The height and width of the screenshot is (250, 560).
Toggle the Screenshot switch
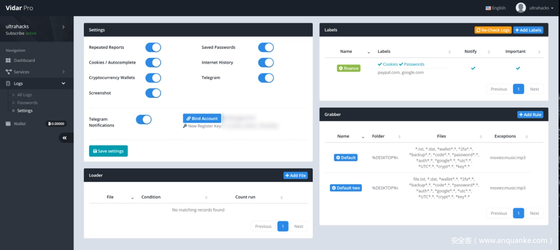click(x=153, y=93)
